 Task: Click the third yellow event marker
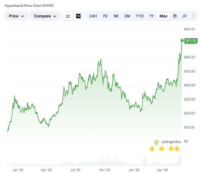pos(171,149)
